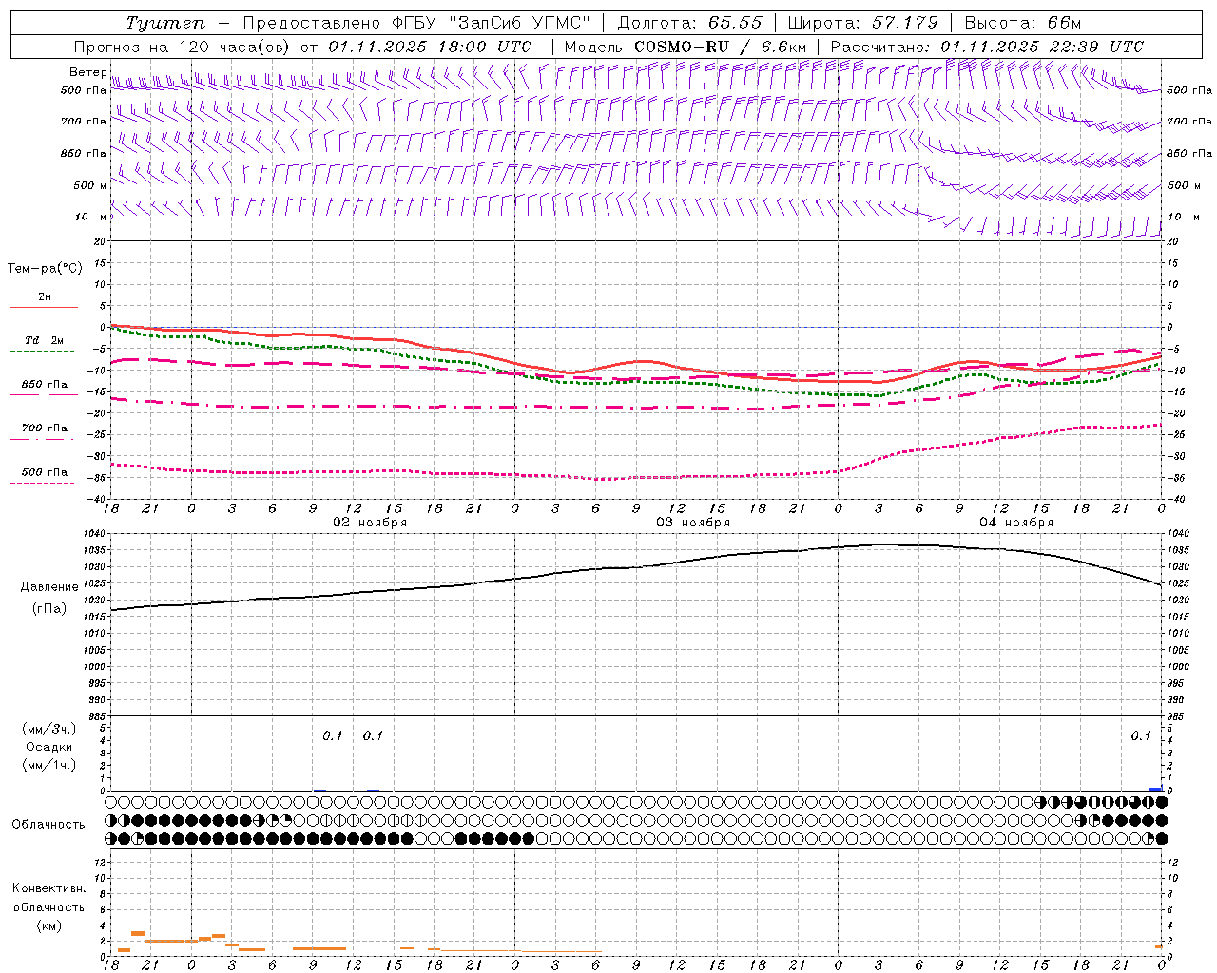
Task: Click the "03 ноября" date label
Action: coord(693,523)
